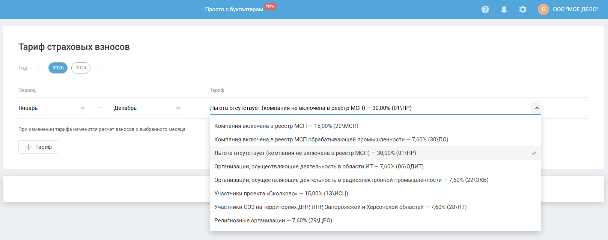Choose МСП registry 15,00% tariff option
This screenshot has width=608, height=240.
(286, 126)
